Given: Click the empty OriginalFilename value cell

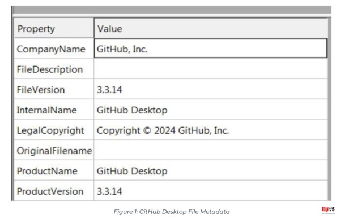Looking at the screenshot, I should (211, 150).
